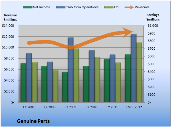Click the 'Earnings $millions' axis title
This screenshot has height=127, width=171.
[153, 17]
